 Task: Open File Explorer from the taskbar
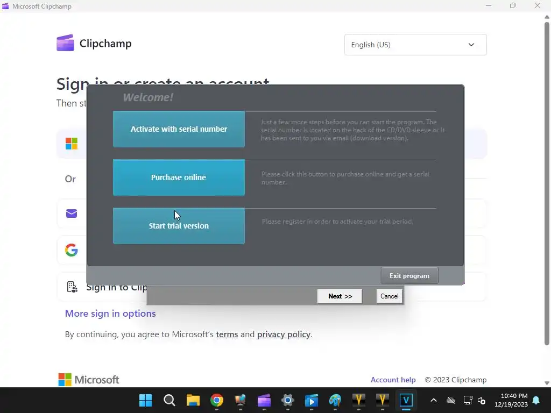tap(193, 400)
